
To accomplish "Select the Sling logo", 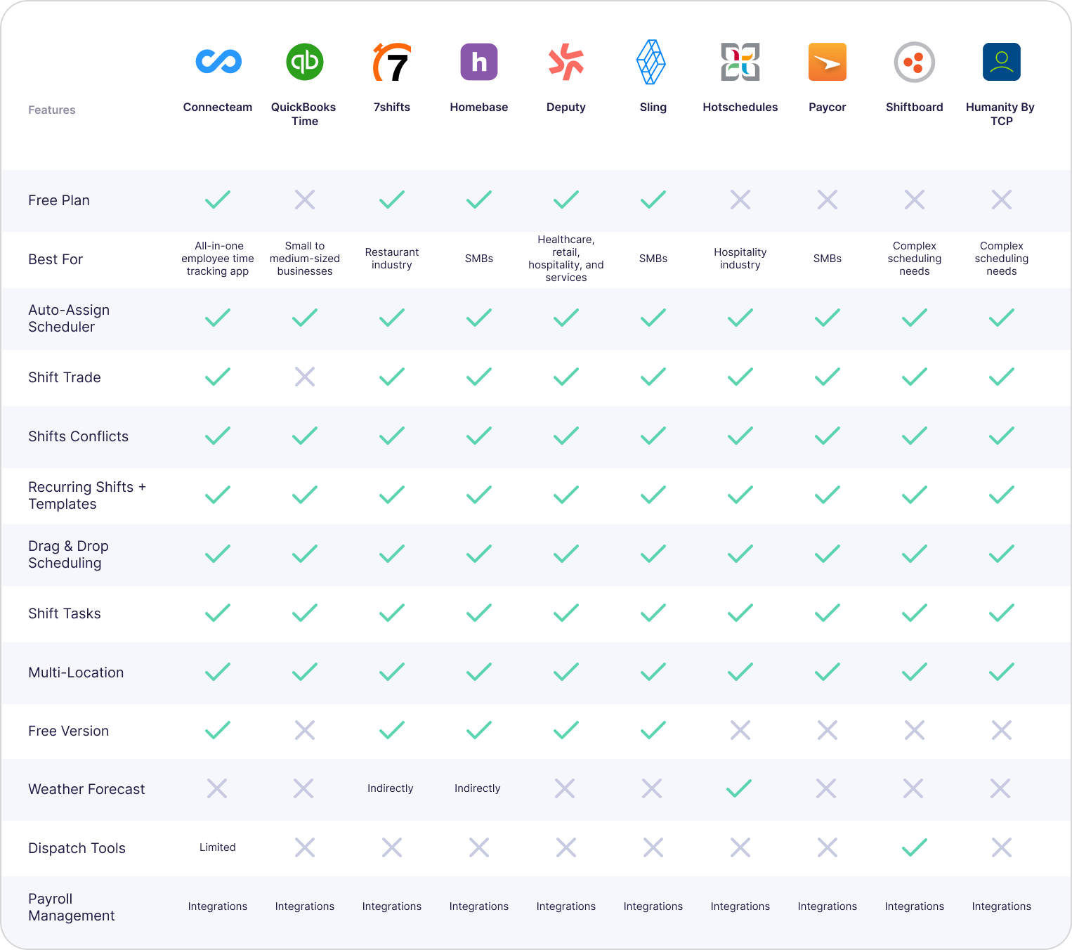I will click(653, 62).
